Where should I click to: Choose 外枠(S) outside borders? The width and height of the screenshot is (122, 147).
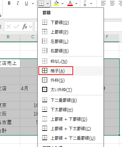[x=70, y=80]
